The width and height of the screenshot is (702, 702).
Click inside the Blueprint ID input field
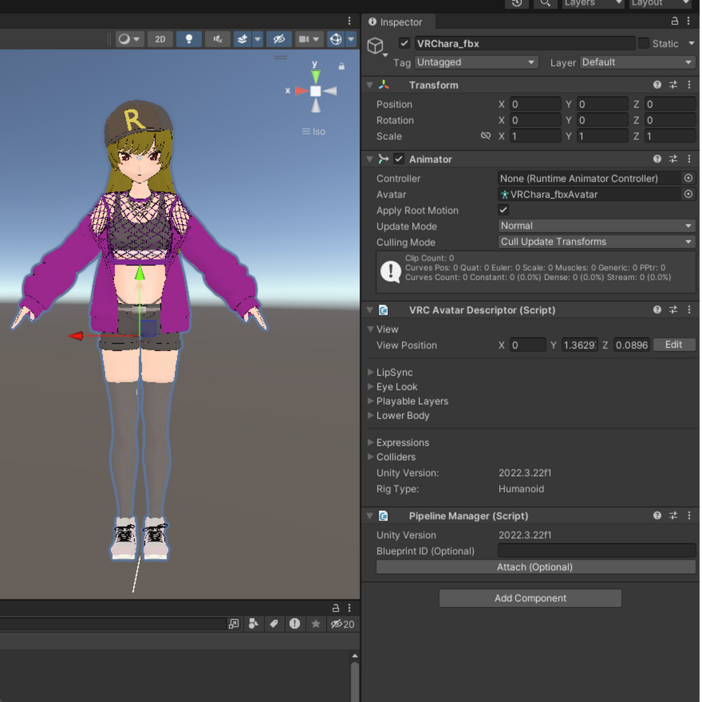coord(596,550)
